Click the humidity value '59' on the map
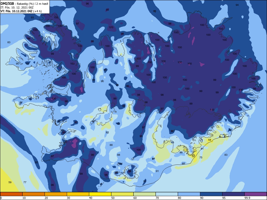Image resolution: width=267 pixels, height=200 pixels. [10, 182]
